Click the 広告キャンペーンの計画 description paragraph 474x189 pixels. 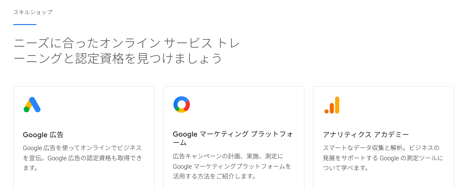point(228,156)
